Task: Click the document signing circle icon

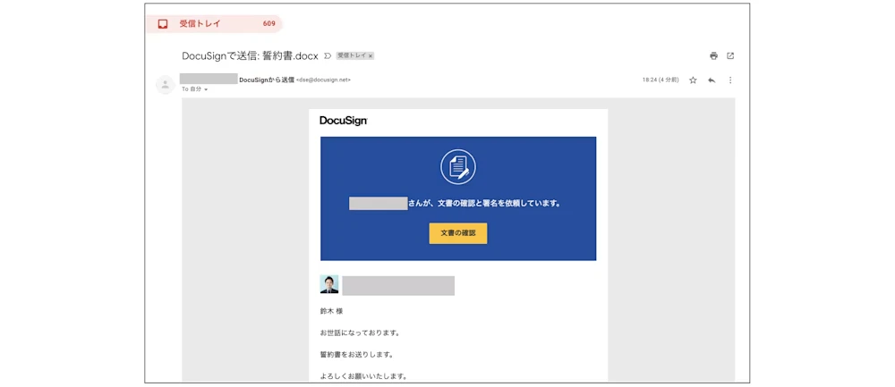Action: point(457,166)
